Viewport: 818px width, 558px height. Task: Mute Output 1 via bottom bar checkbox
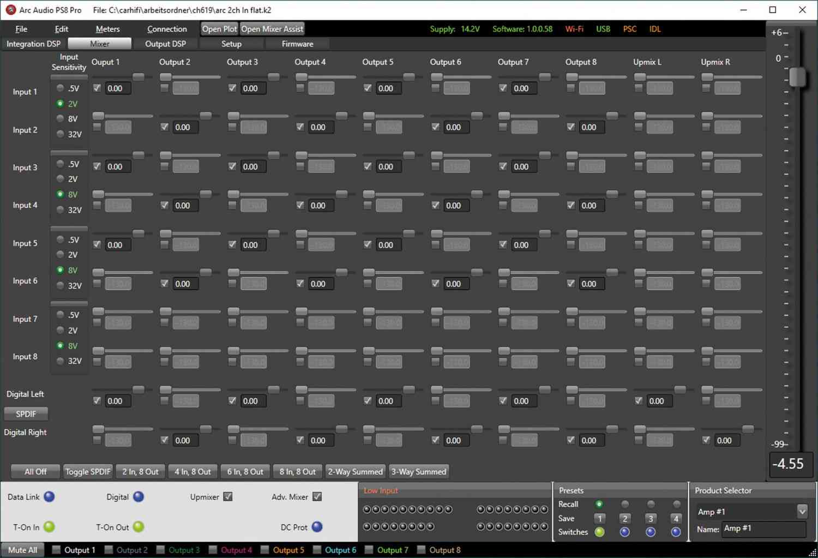point(56,550)
